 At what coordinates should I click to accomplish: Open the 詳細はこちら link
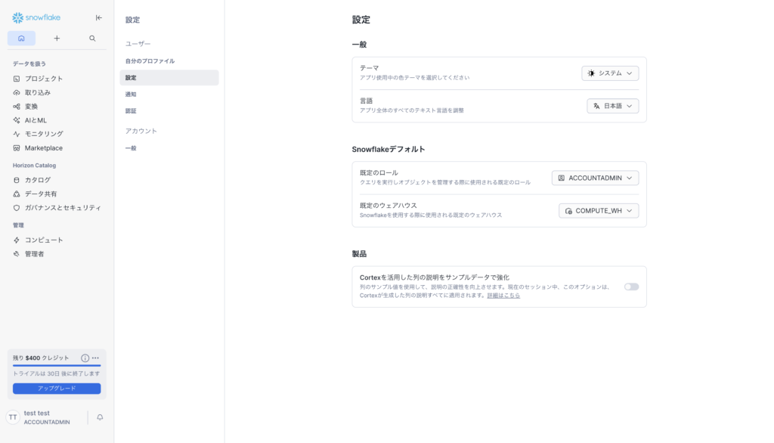(503, 296)
